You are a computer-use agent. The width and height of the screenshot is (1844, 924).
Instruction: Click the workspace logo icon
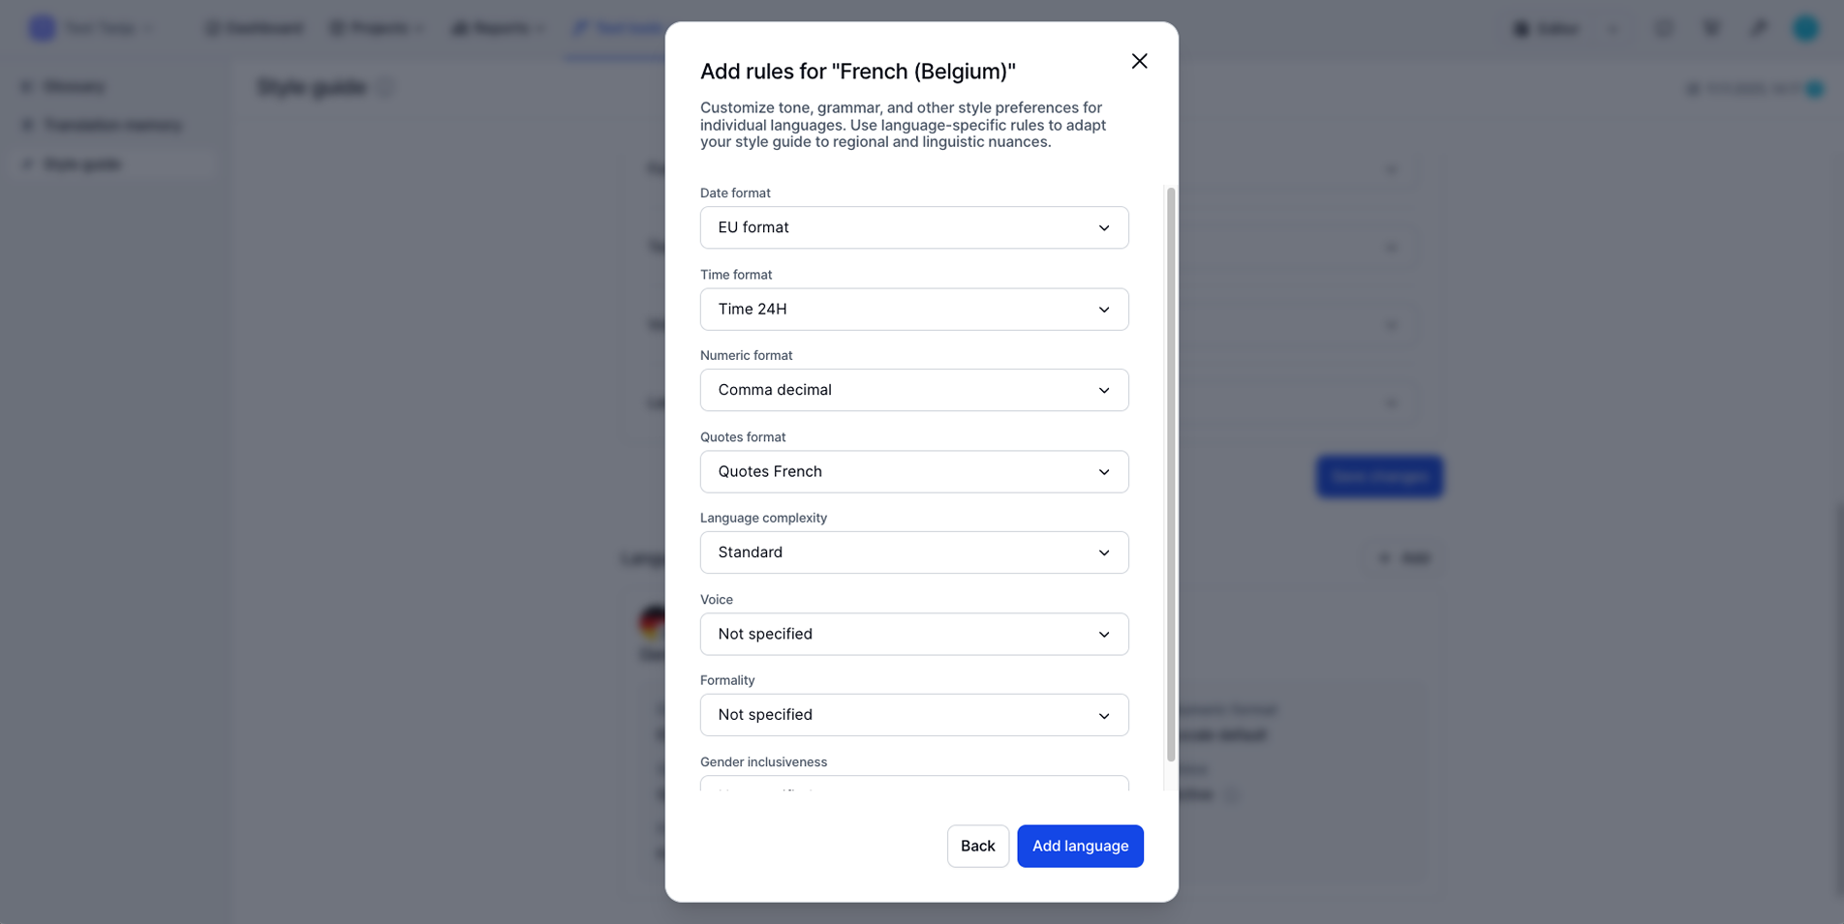tap(42, 28)
